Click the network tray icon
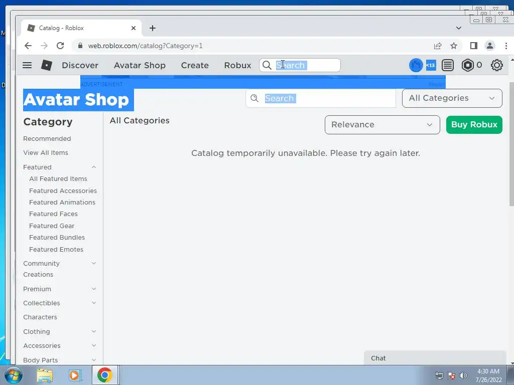514x385 pixels. pyautogui.click(x=439, y=375)
